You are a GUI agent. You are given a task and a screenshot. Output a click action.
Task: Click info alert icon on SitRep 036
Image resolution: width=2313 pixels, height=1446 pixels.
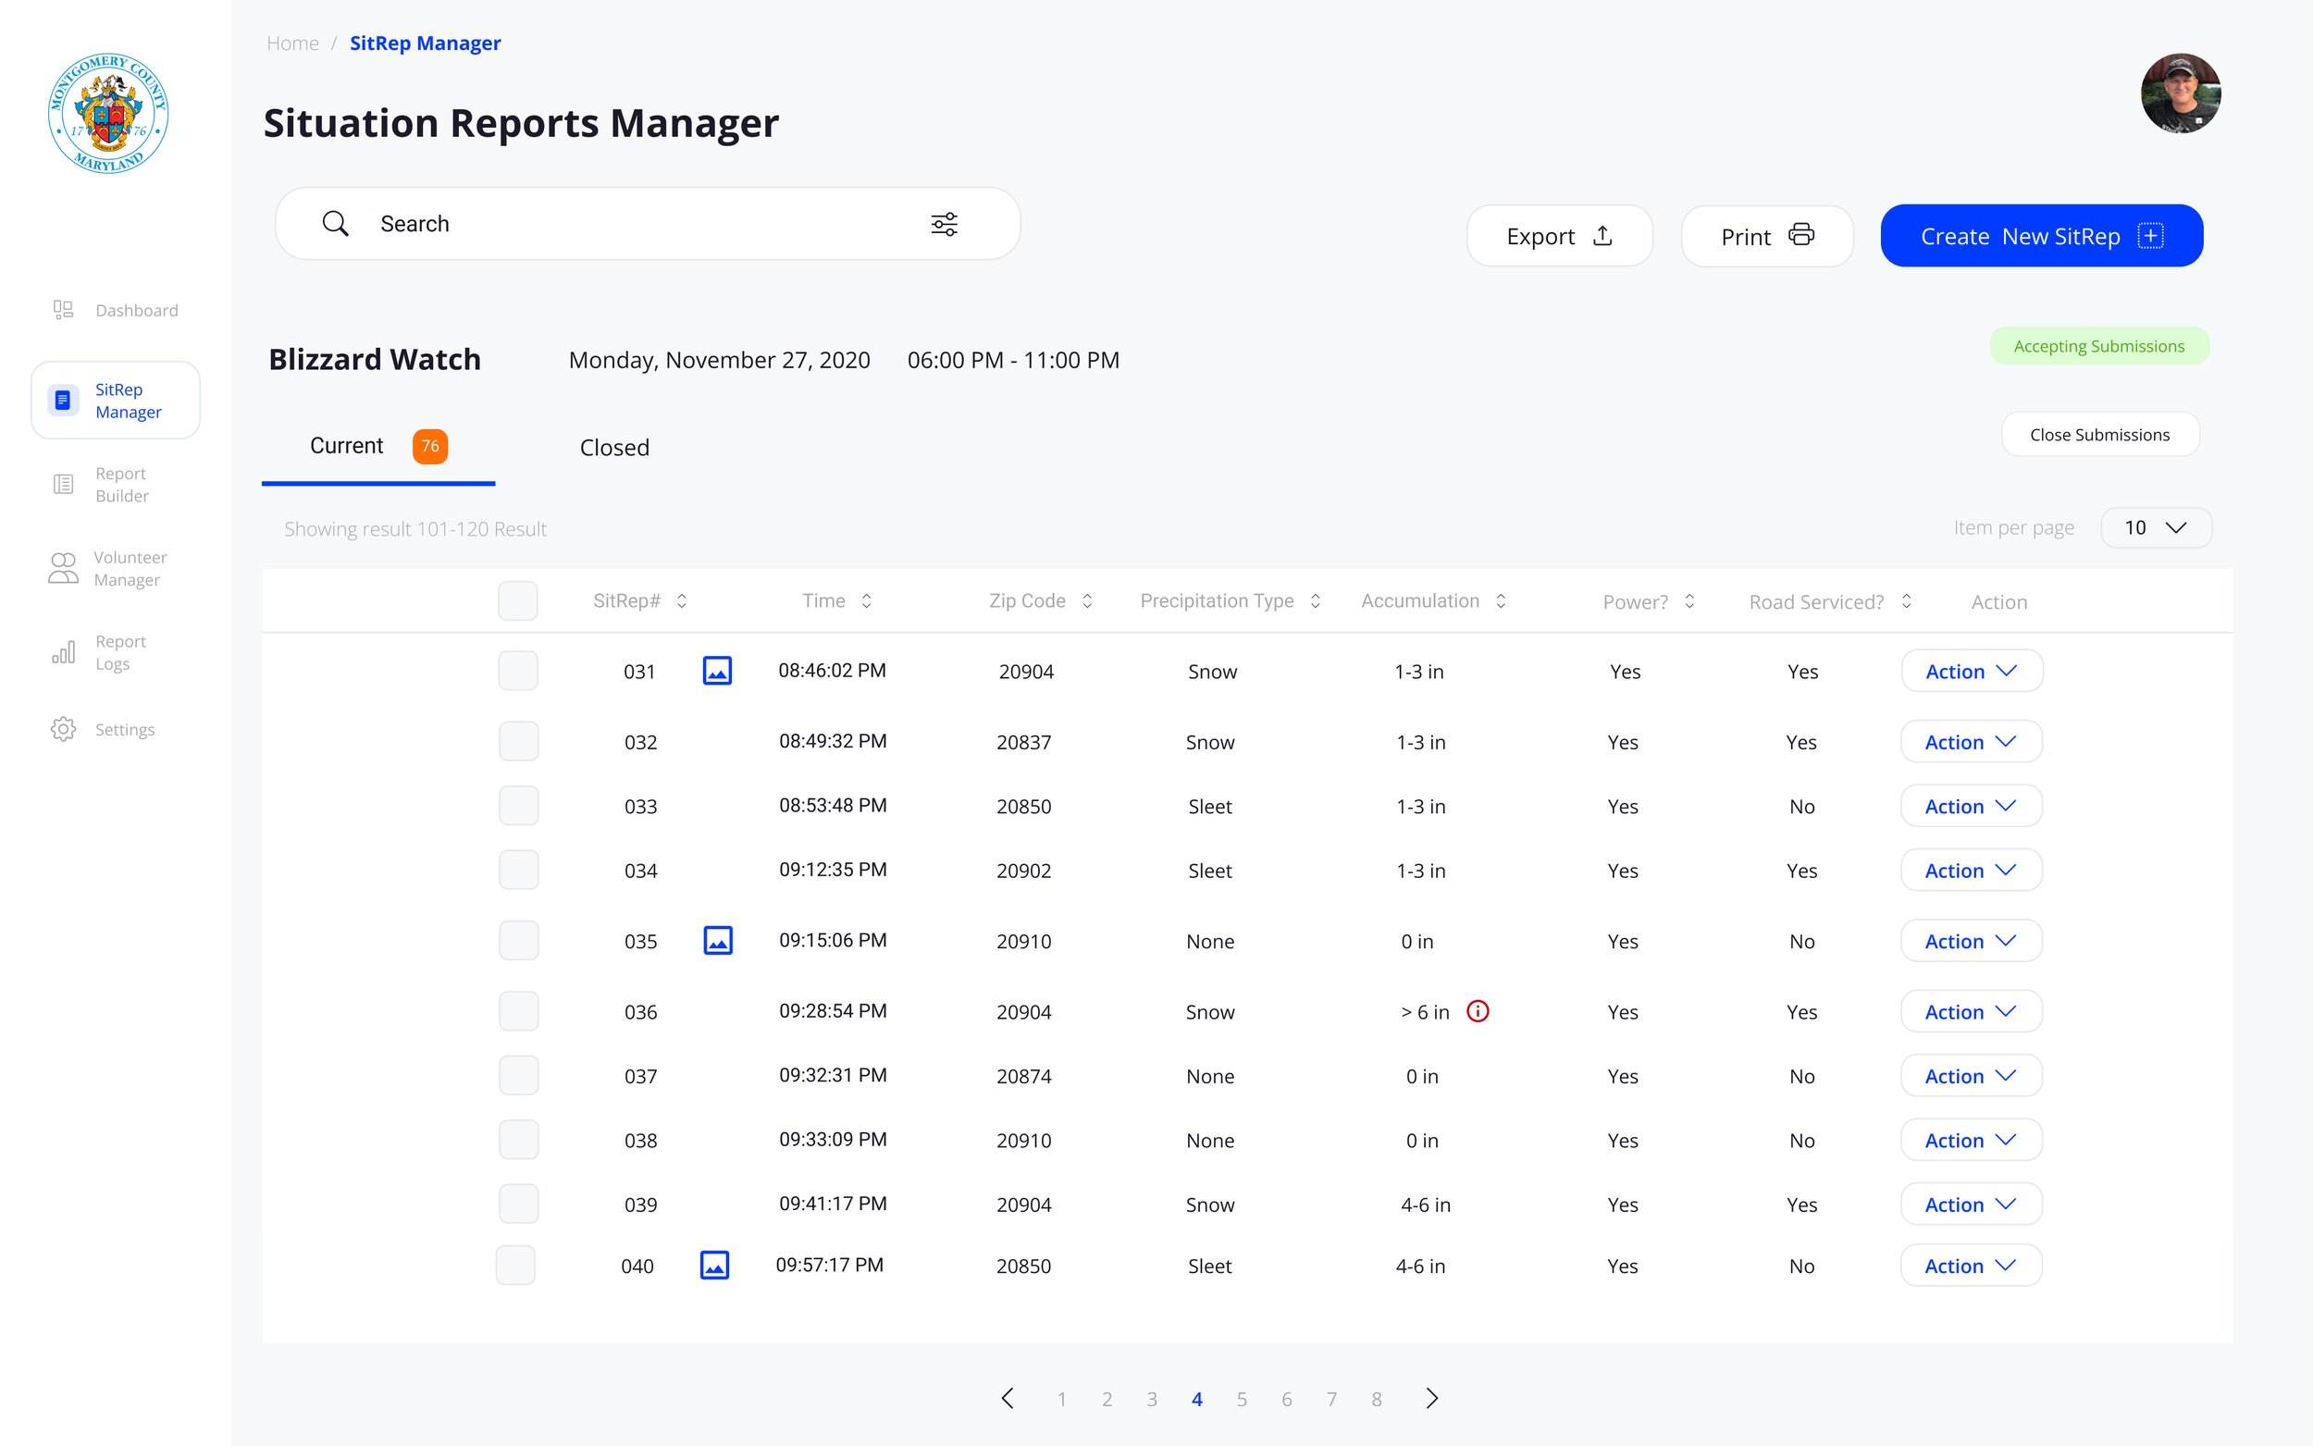tap(1478, 1011)
